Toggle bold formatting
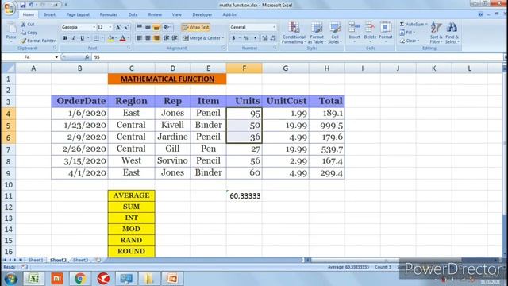The image size is (508, 286). click(x=65, y=38)
